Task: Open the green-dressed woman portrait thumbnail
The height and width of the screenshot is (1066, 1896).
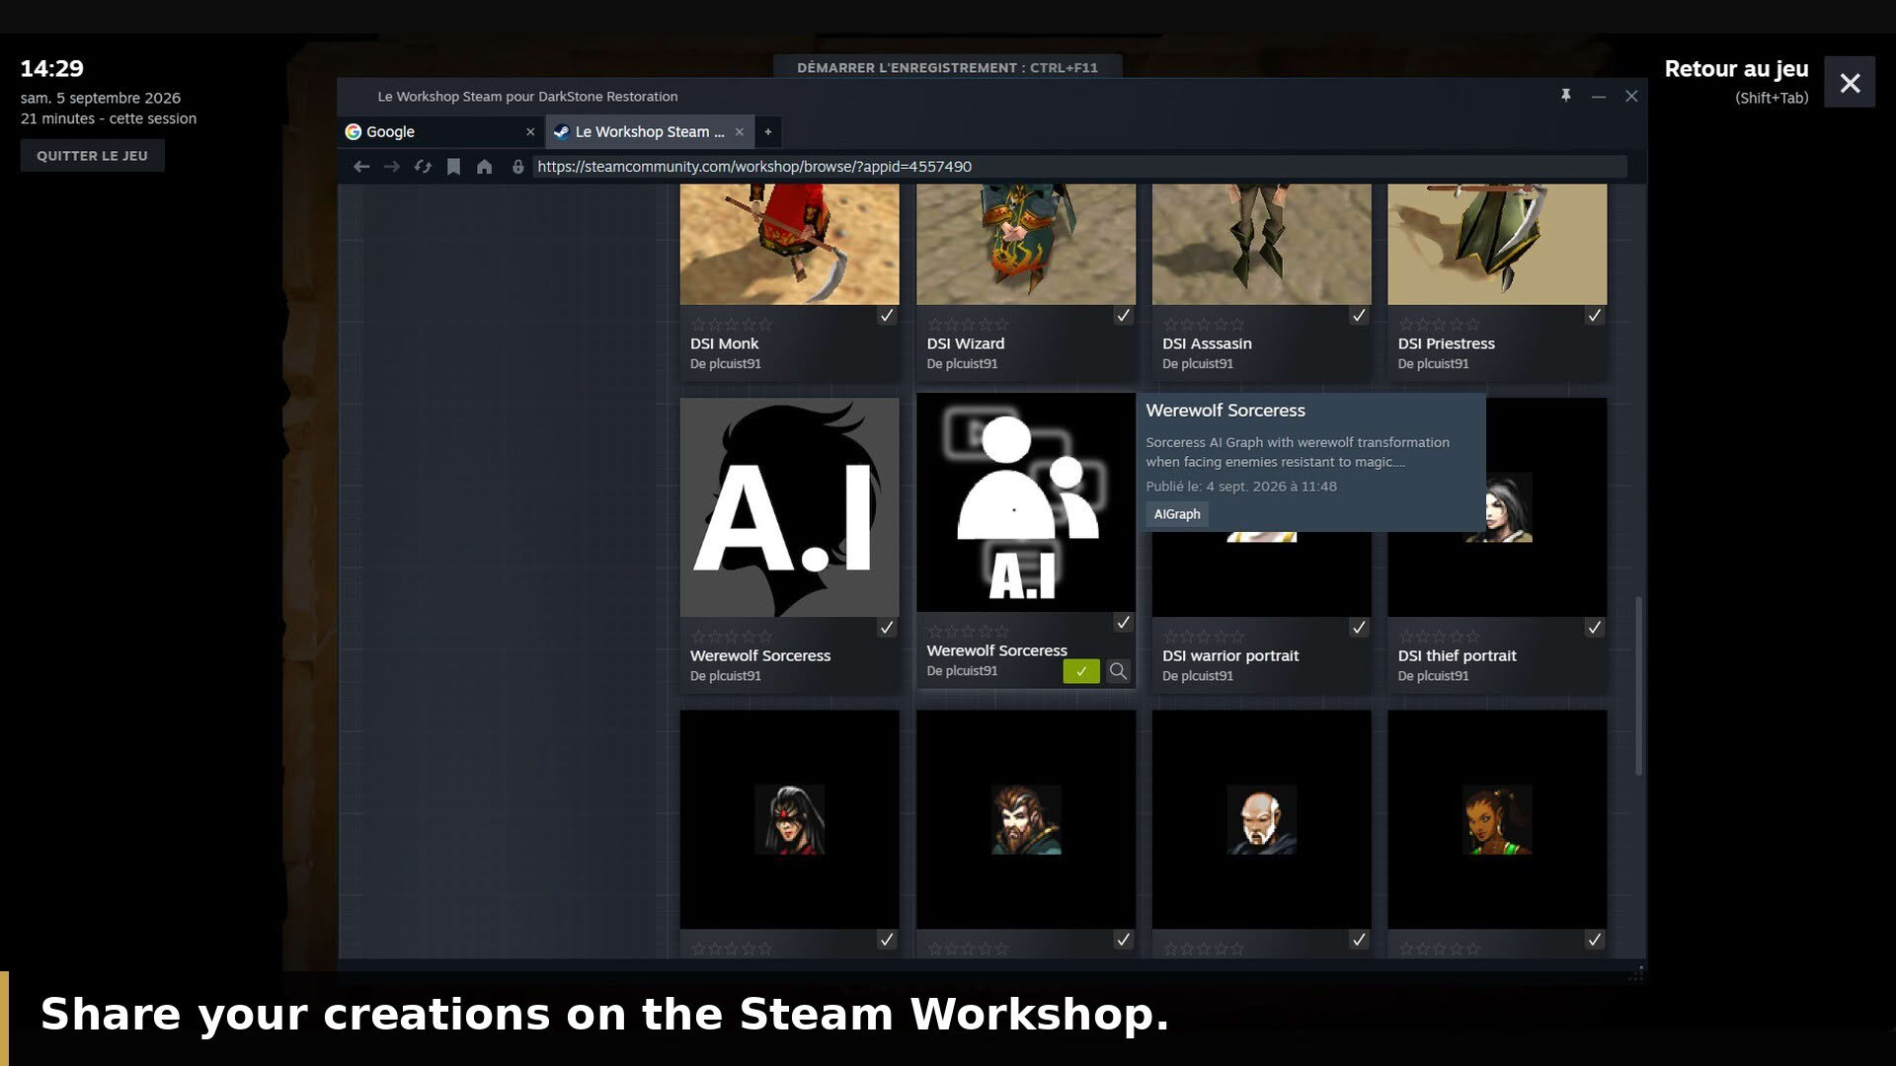Action: 1497,819
